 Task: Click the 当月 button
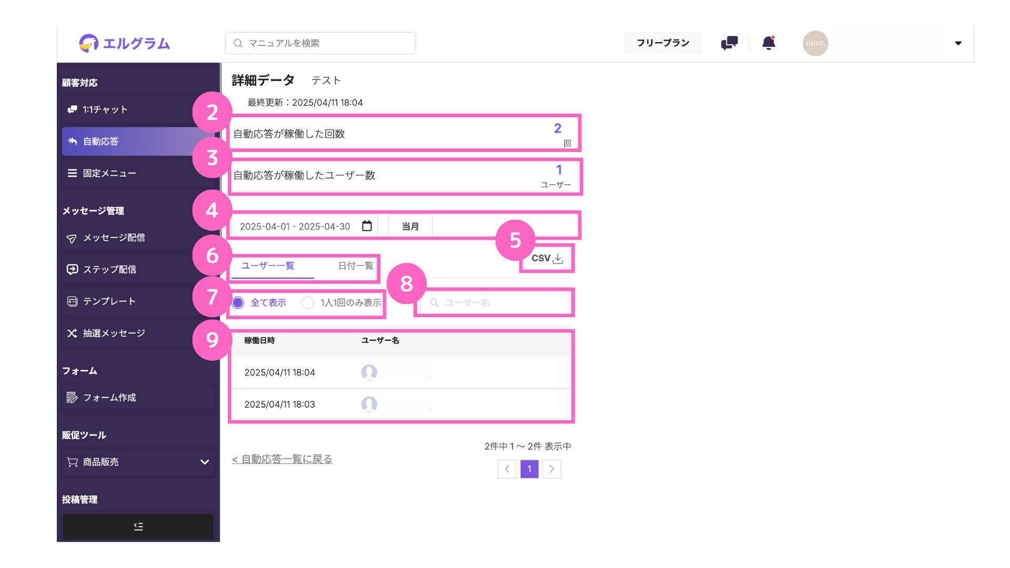click(410, 226)
